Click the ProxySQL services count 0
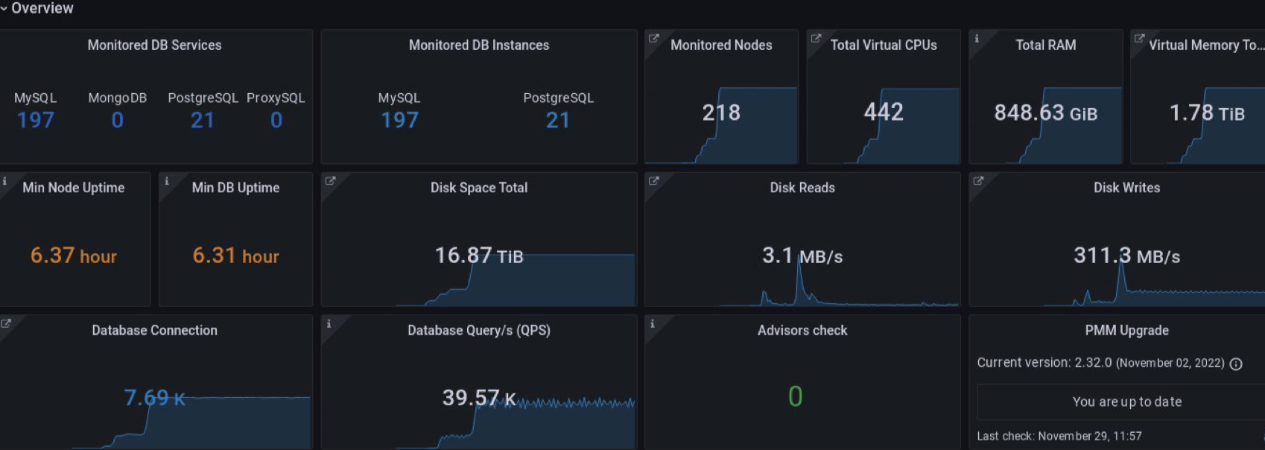Screen dimensions: 1265x450 [x=276, y=120]
